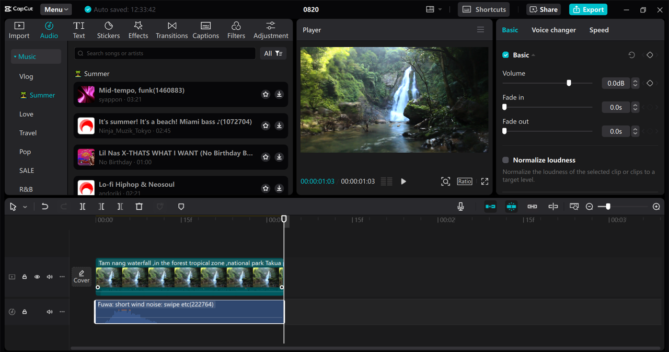Toggle clip linkage in timeline
This screenshot has width=669, height=352.
[532, 207]
